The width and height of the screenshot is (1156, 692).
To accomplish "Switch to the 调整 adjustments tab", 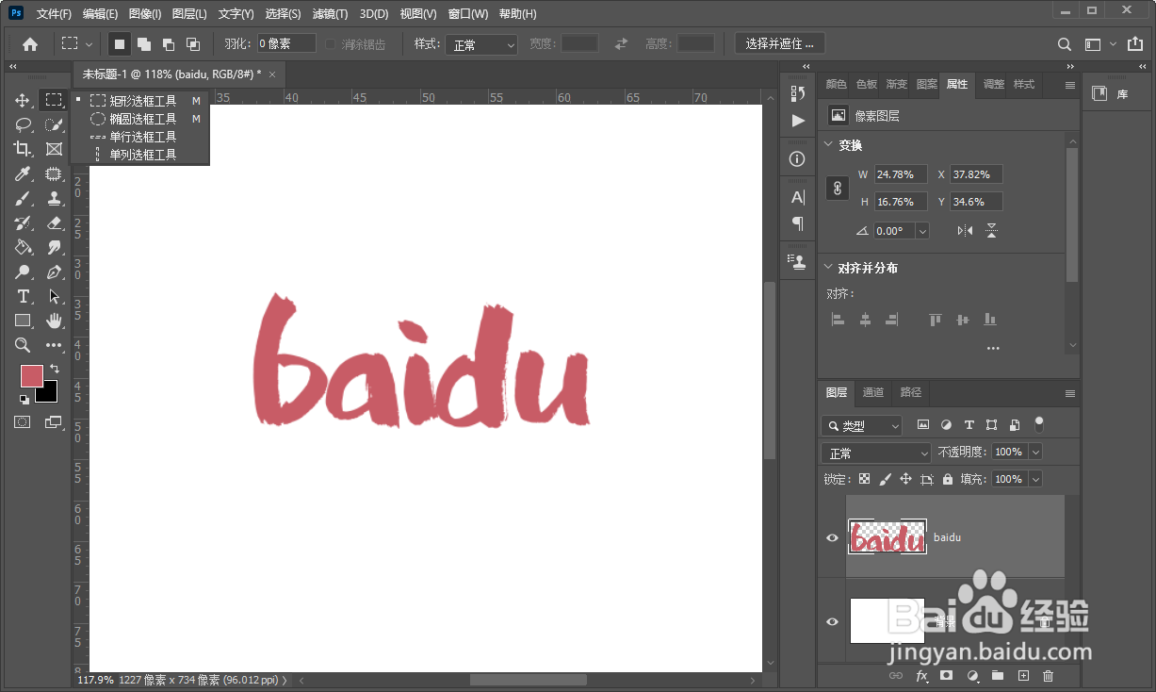I will click(994, 84).
